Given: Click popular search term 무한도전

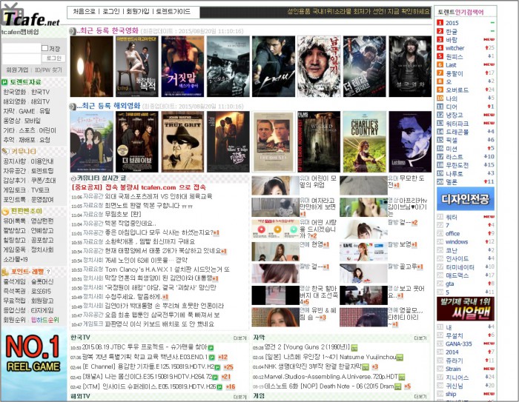Looking at the screenshot, I should (x=457, y=165).
